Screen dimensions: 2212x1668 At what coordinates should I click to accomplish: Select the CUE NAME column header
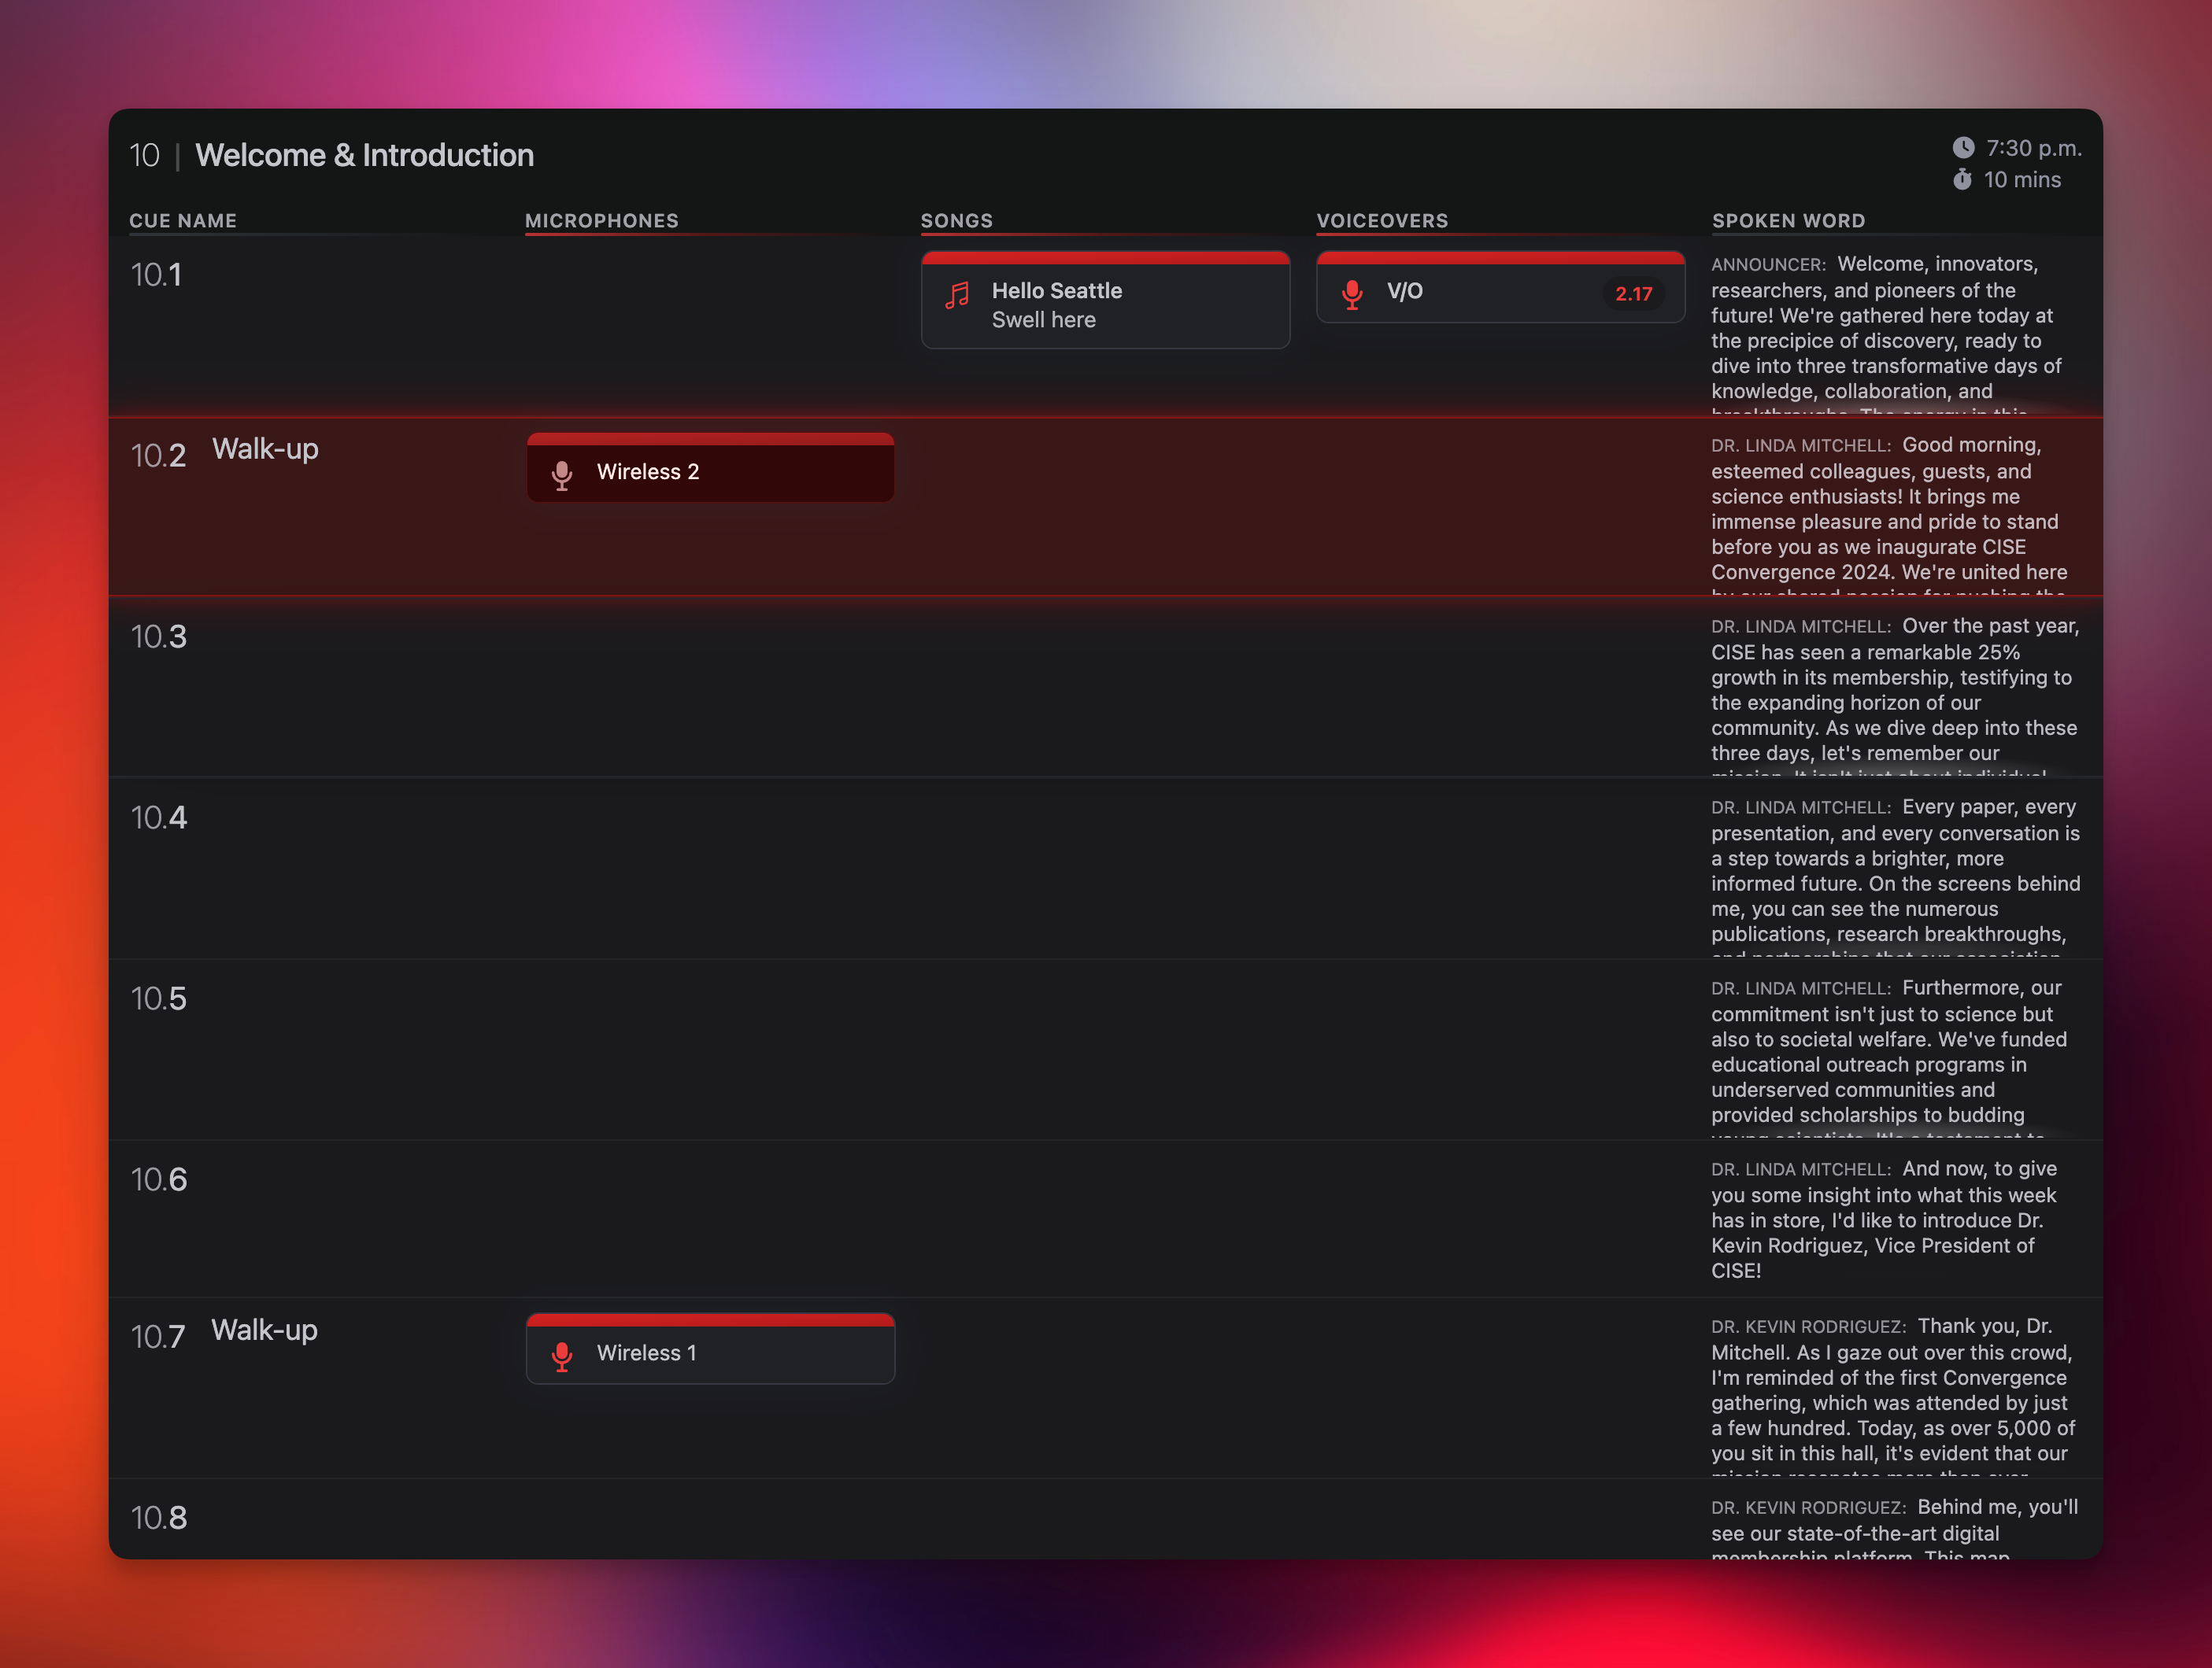[183, 221]
